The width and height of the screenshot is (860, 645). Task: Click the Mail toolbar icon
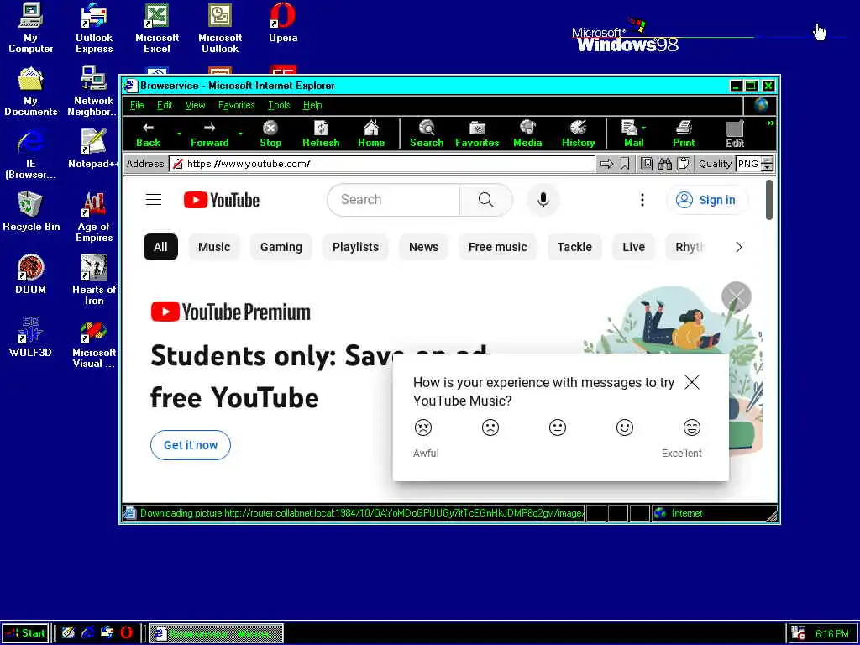pyautogui.click(x=631, y=134)
